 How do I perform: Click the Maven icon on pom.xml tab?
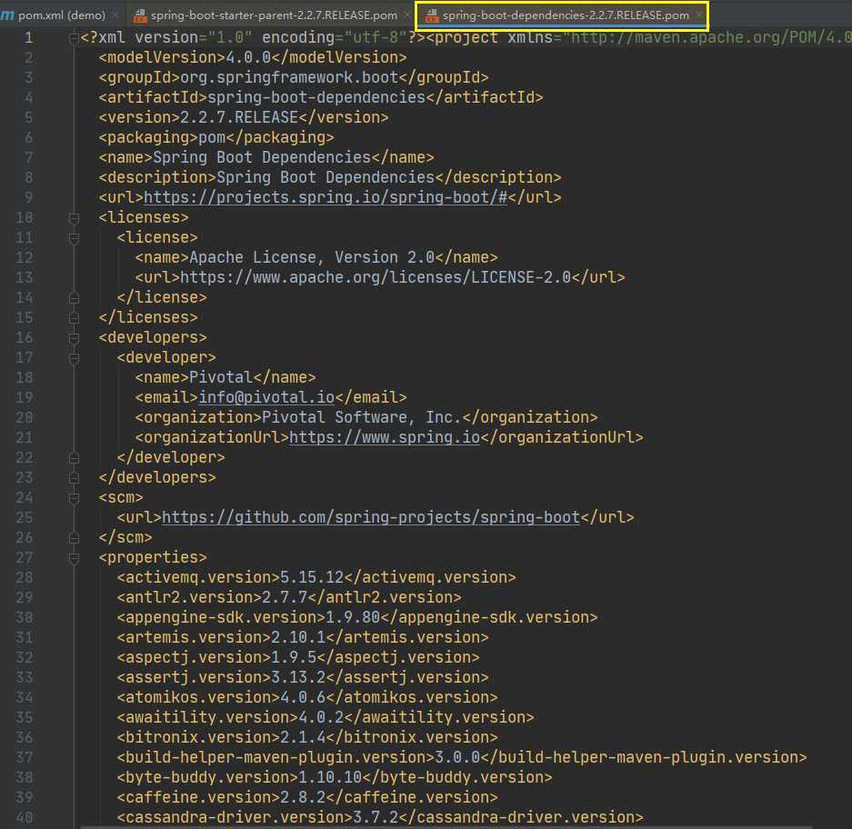point(7,15)
